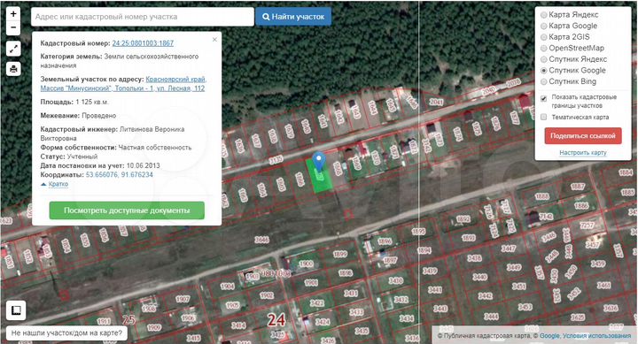Image resolution: width=638 pixels, height=344 pixels.
Task: Click the square layer icon at bottom left
Action: (x=16, y=310)
